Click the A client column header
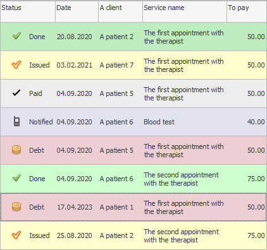 pyautogui.click(x=120, y=11)
